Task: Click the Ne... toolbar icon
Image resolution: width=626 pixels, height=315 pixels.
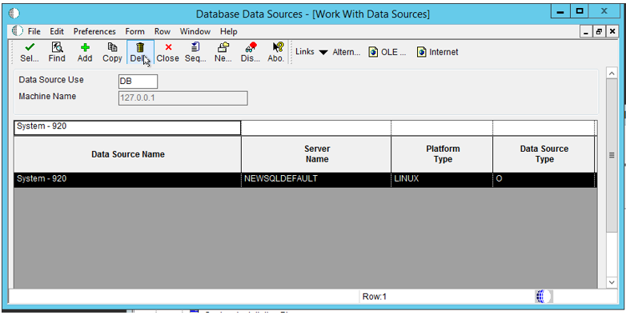Action: [223, 48]
